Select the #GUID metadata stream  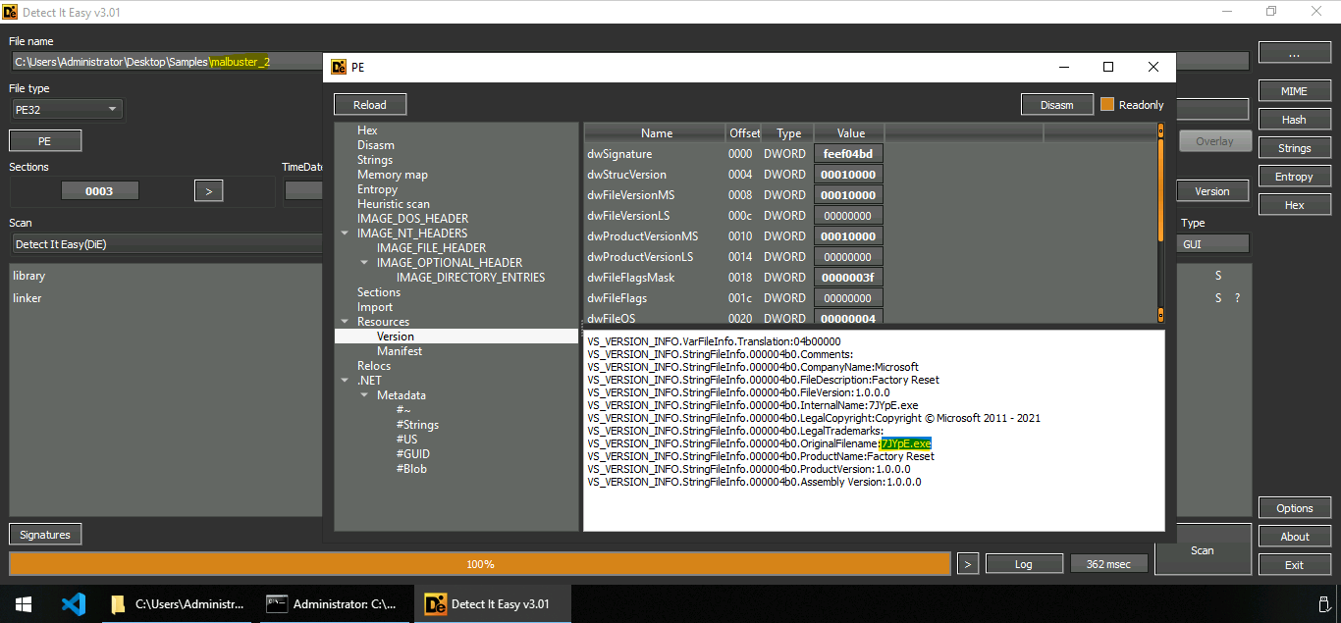pos(413,454)
